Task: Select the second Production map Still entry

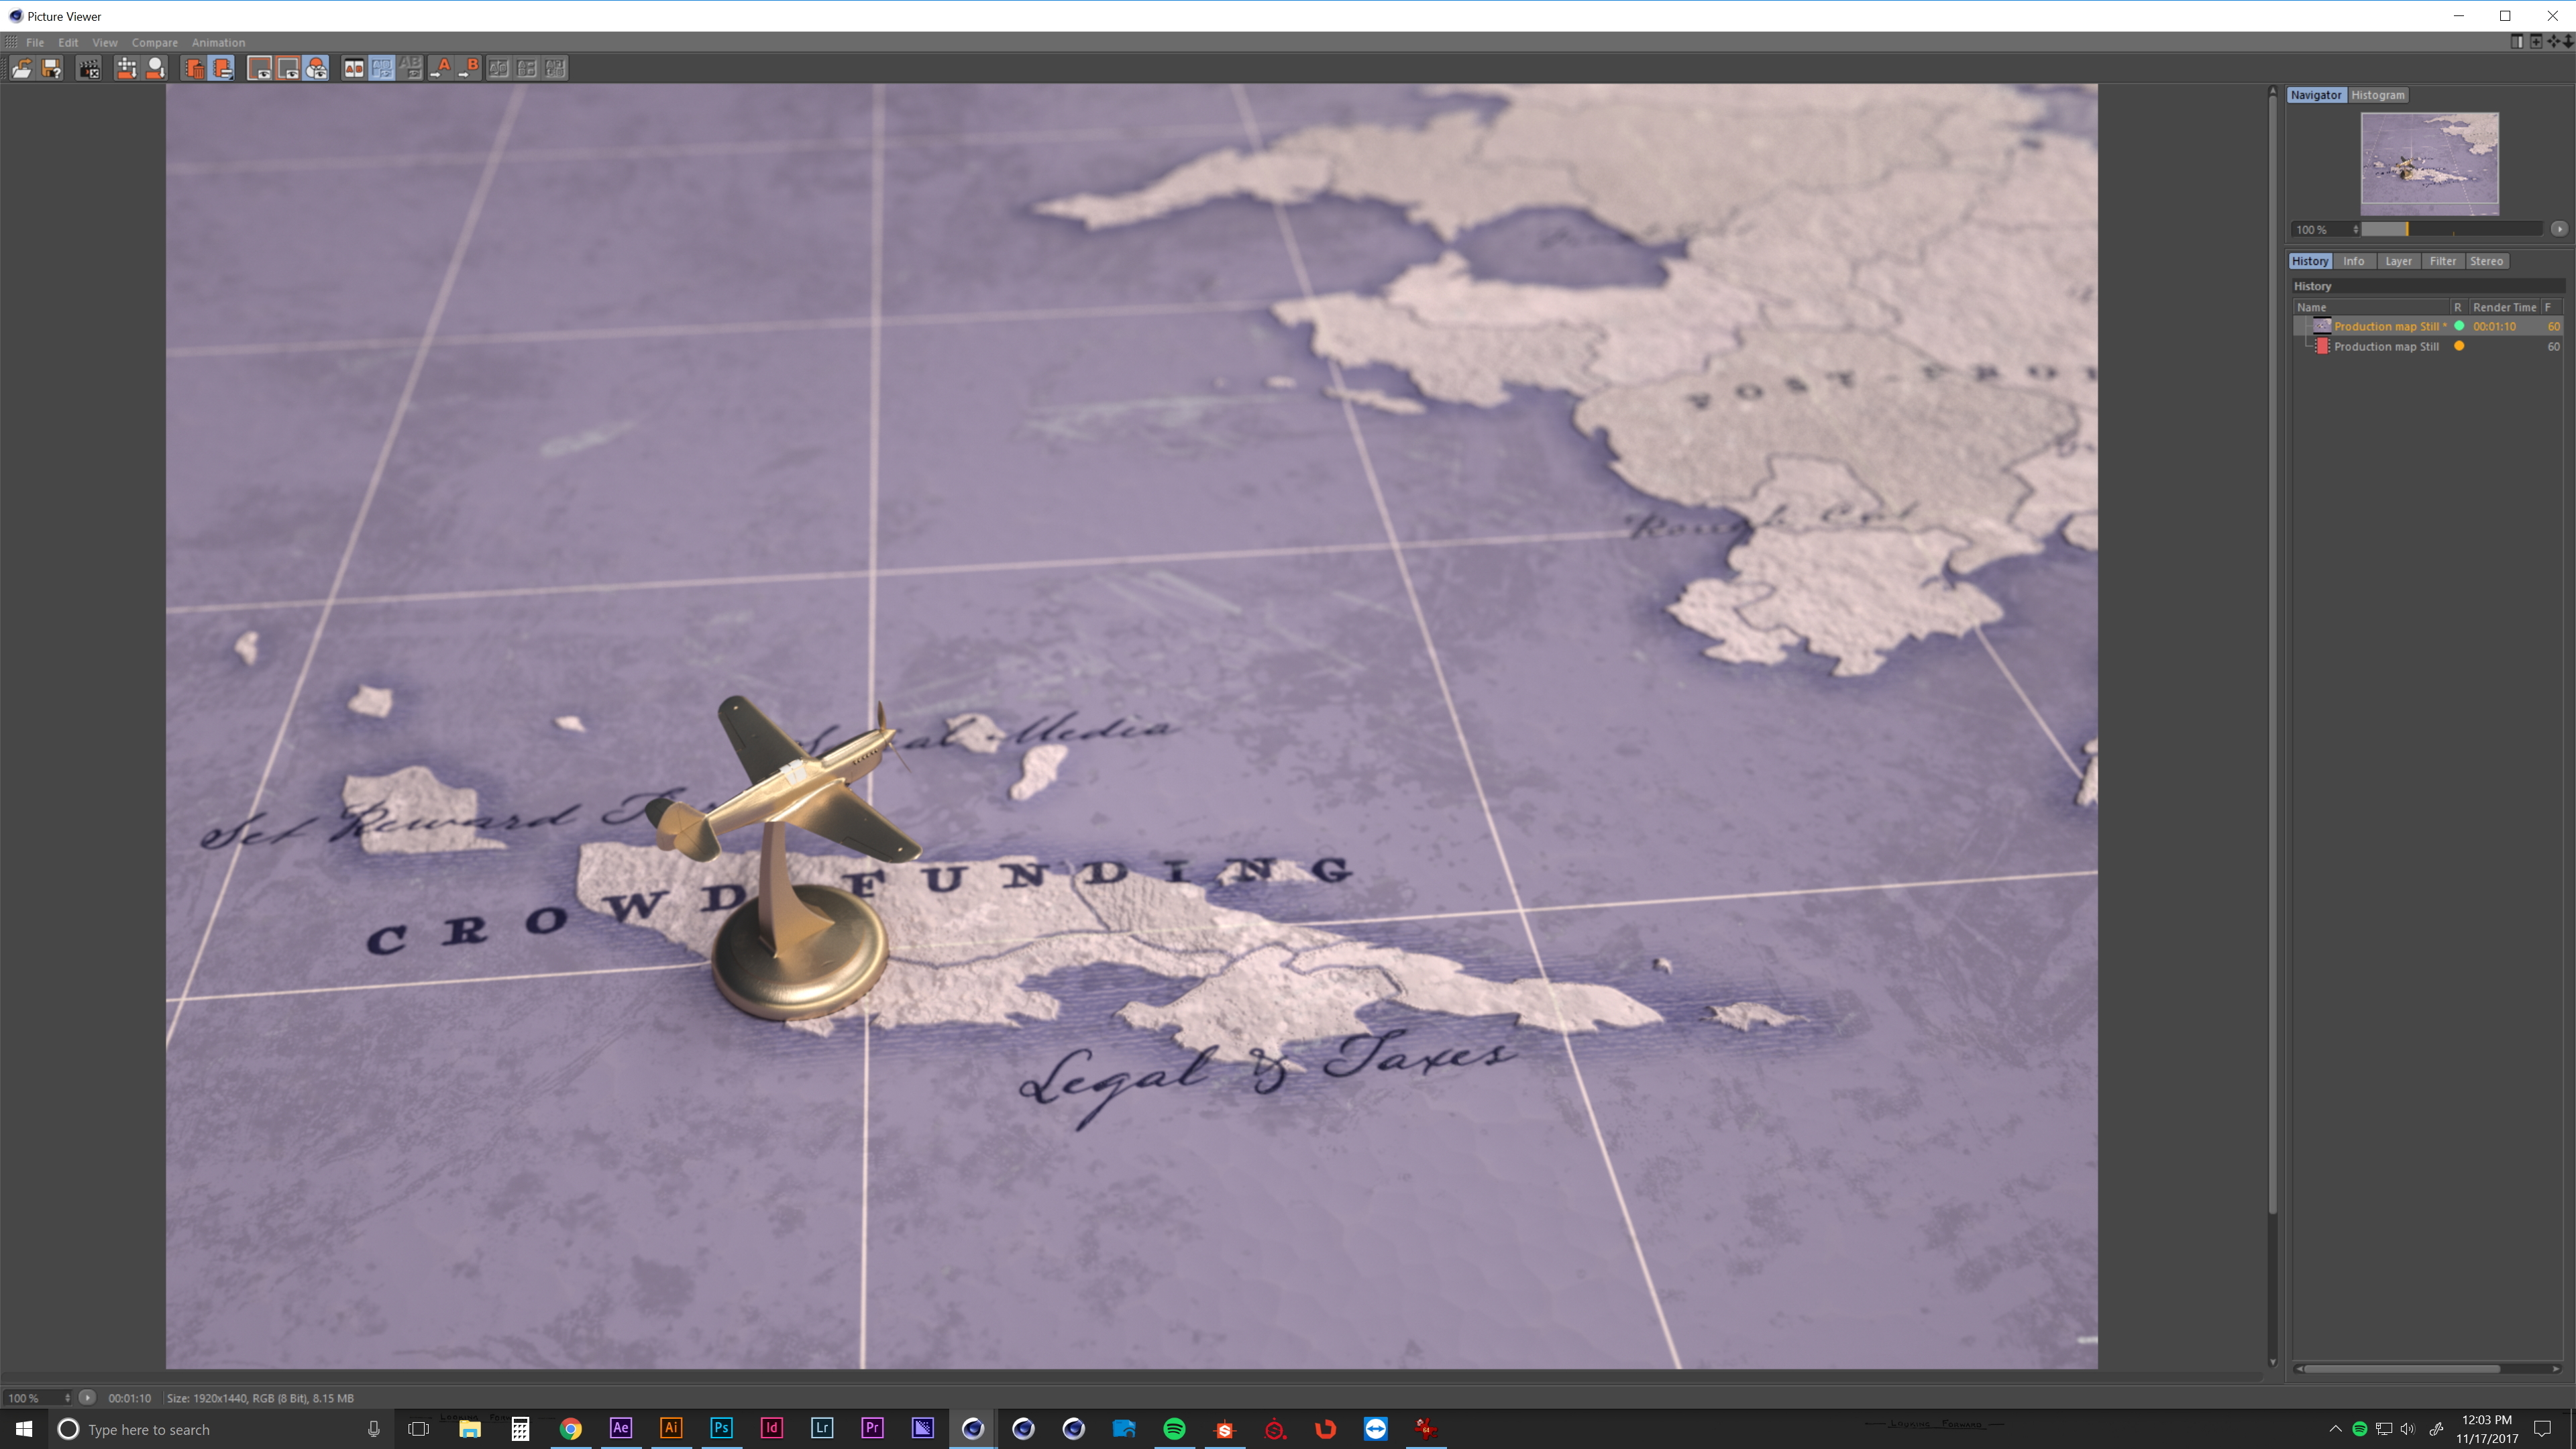Action: (x=2385, y=347)
